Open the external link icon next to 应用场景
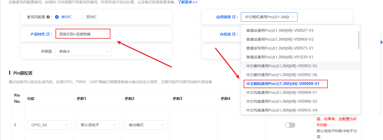 [x=234, y=17]
